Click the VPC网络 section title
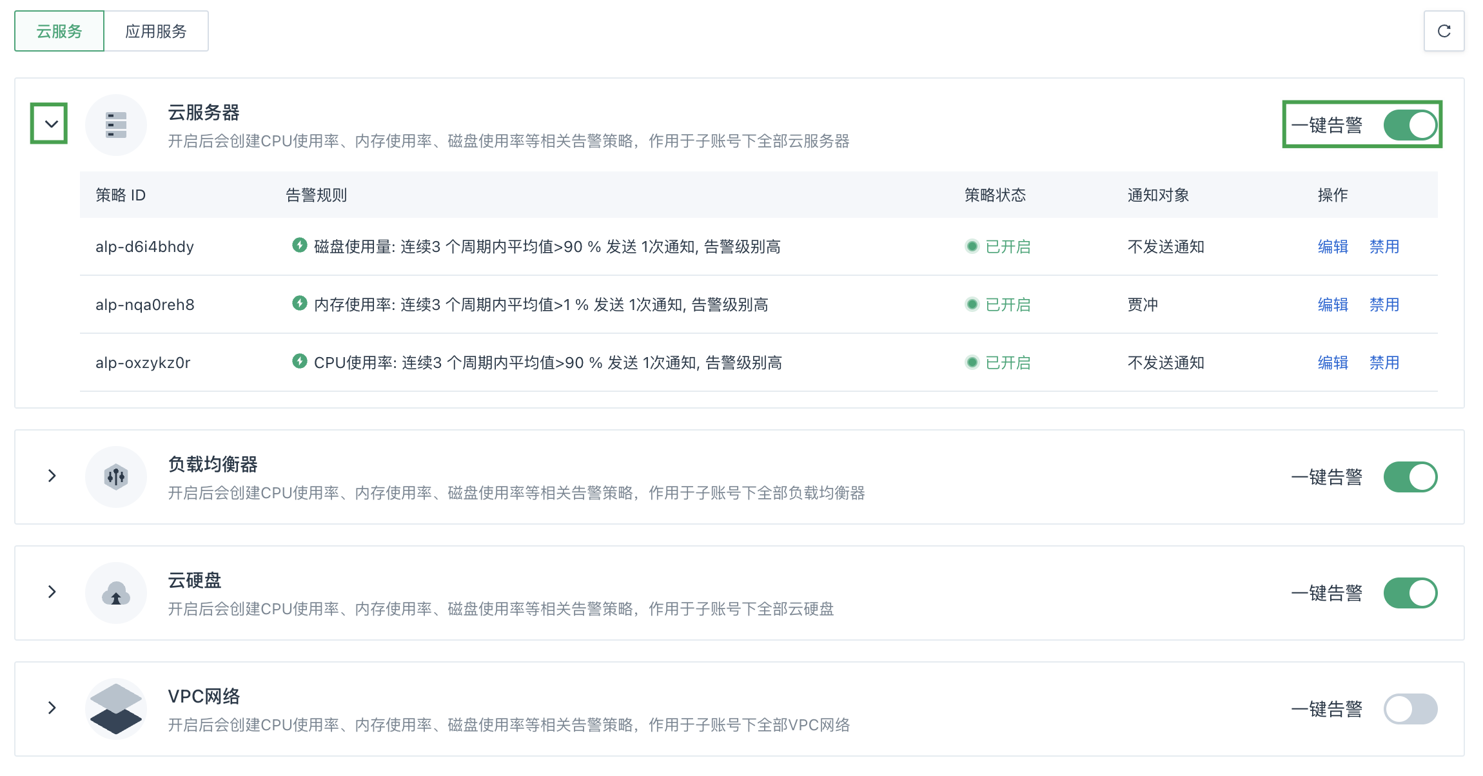This screenshot has height=776, width=1483. tap(204, 696)
